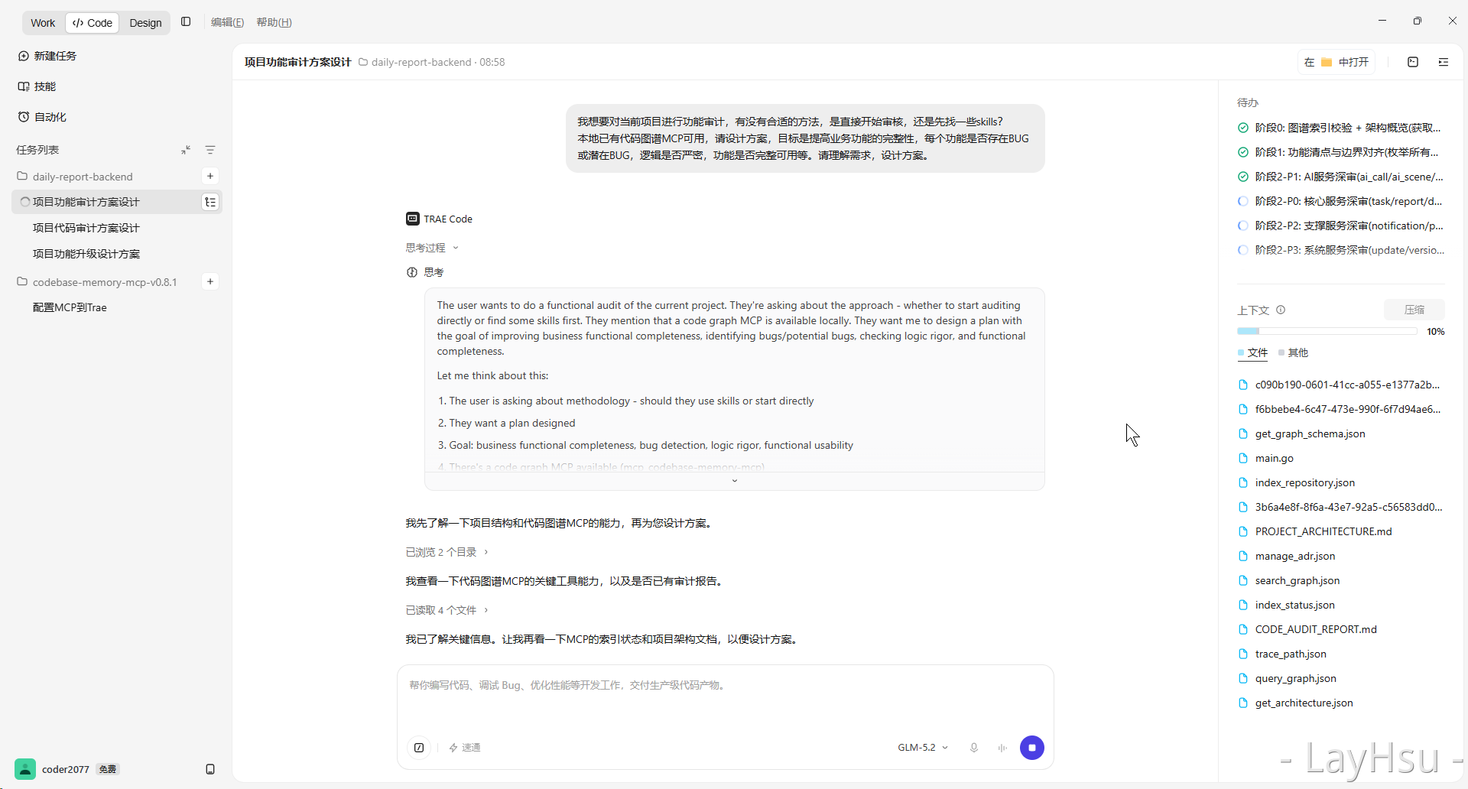Click the 压缩 context button

[x=1414, y=310]
